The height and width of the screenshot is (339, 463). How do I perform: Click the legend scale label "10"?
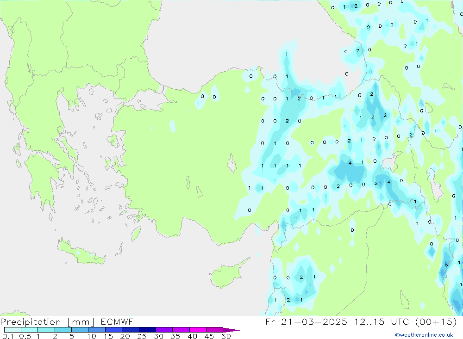(x=92, y=336)
